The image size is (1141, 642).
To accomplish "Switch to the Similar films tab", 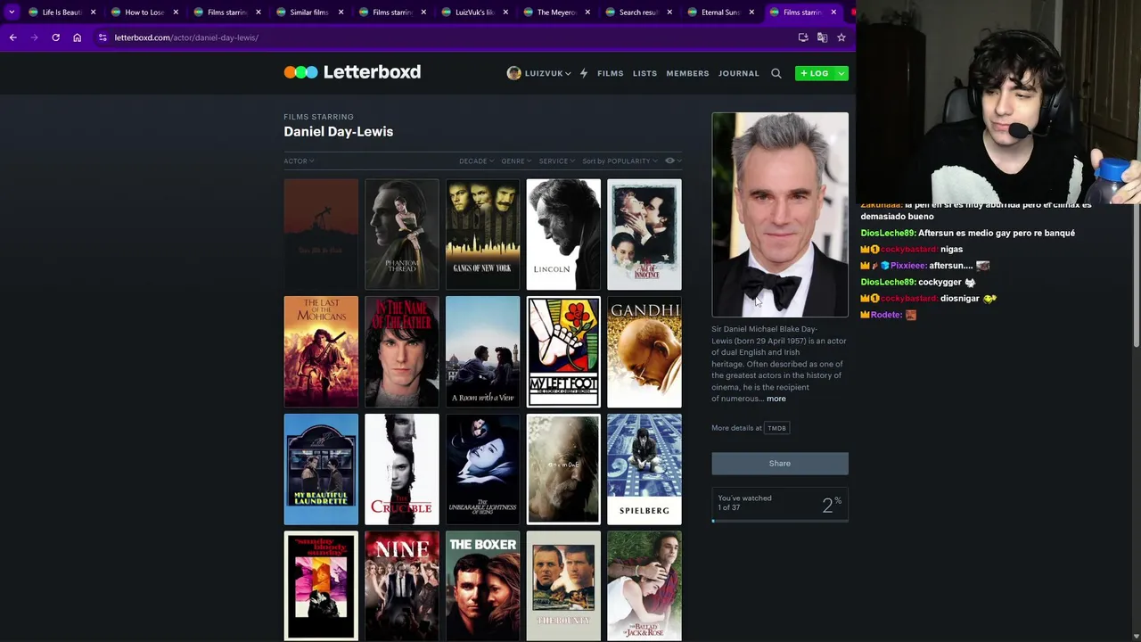I will pyautogui.click(x=308, y=12).
